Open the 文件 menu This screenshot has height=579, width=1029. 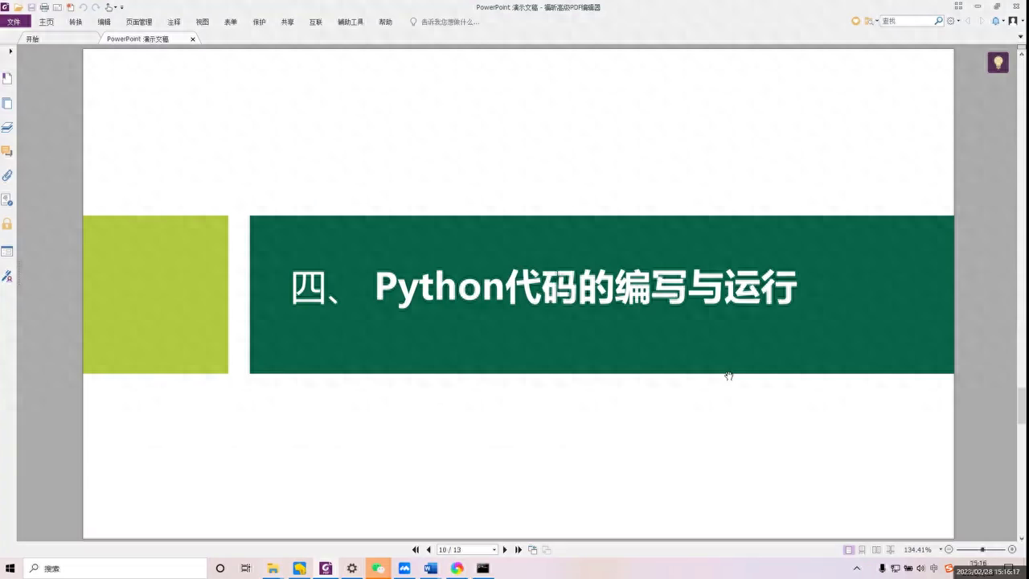(x=14, y=22)
